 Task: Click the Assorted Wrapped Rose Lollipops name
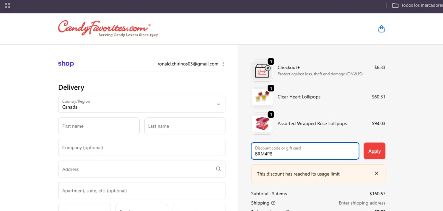312,124
